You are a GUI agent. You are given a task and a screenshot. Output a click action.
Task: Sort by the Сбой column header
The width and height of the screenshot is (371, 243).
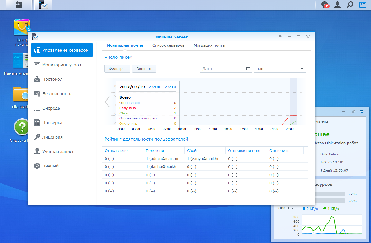coord(205,151)
